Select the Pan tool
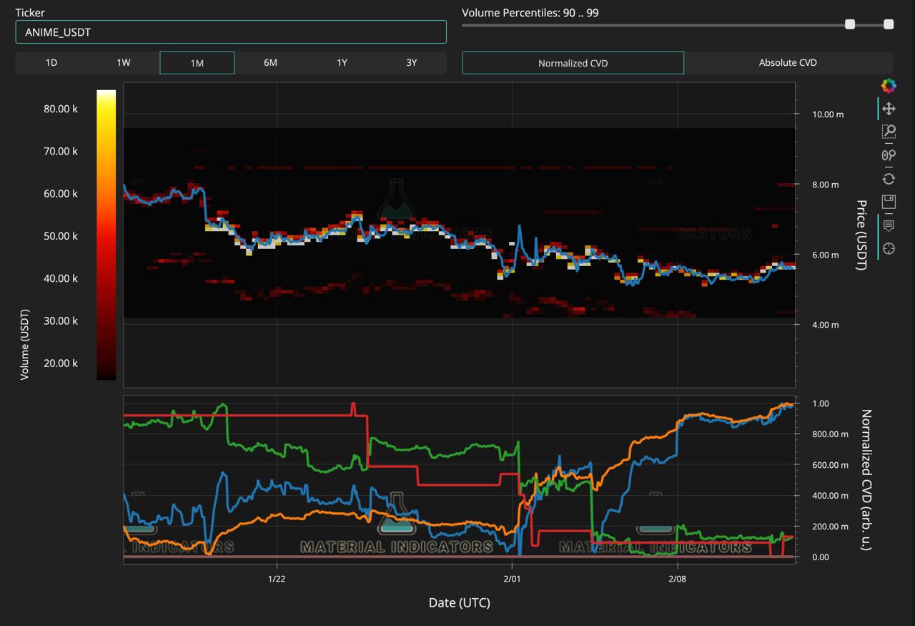 (x=889, y=109)
